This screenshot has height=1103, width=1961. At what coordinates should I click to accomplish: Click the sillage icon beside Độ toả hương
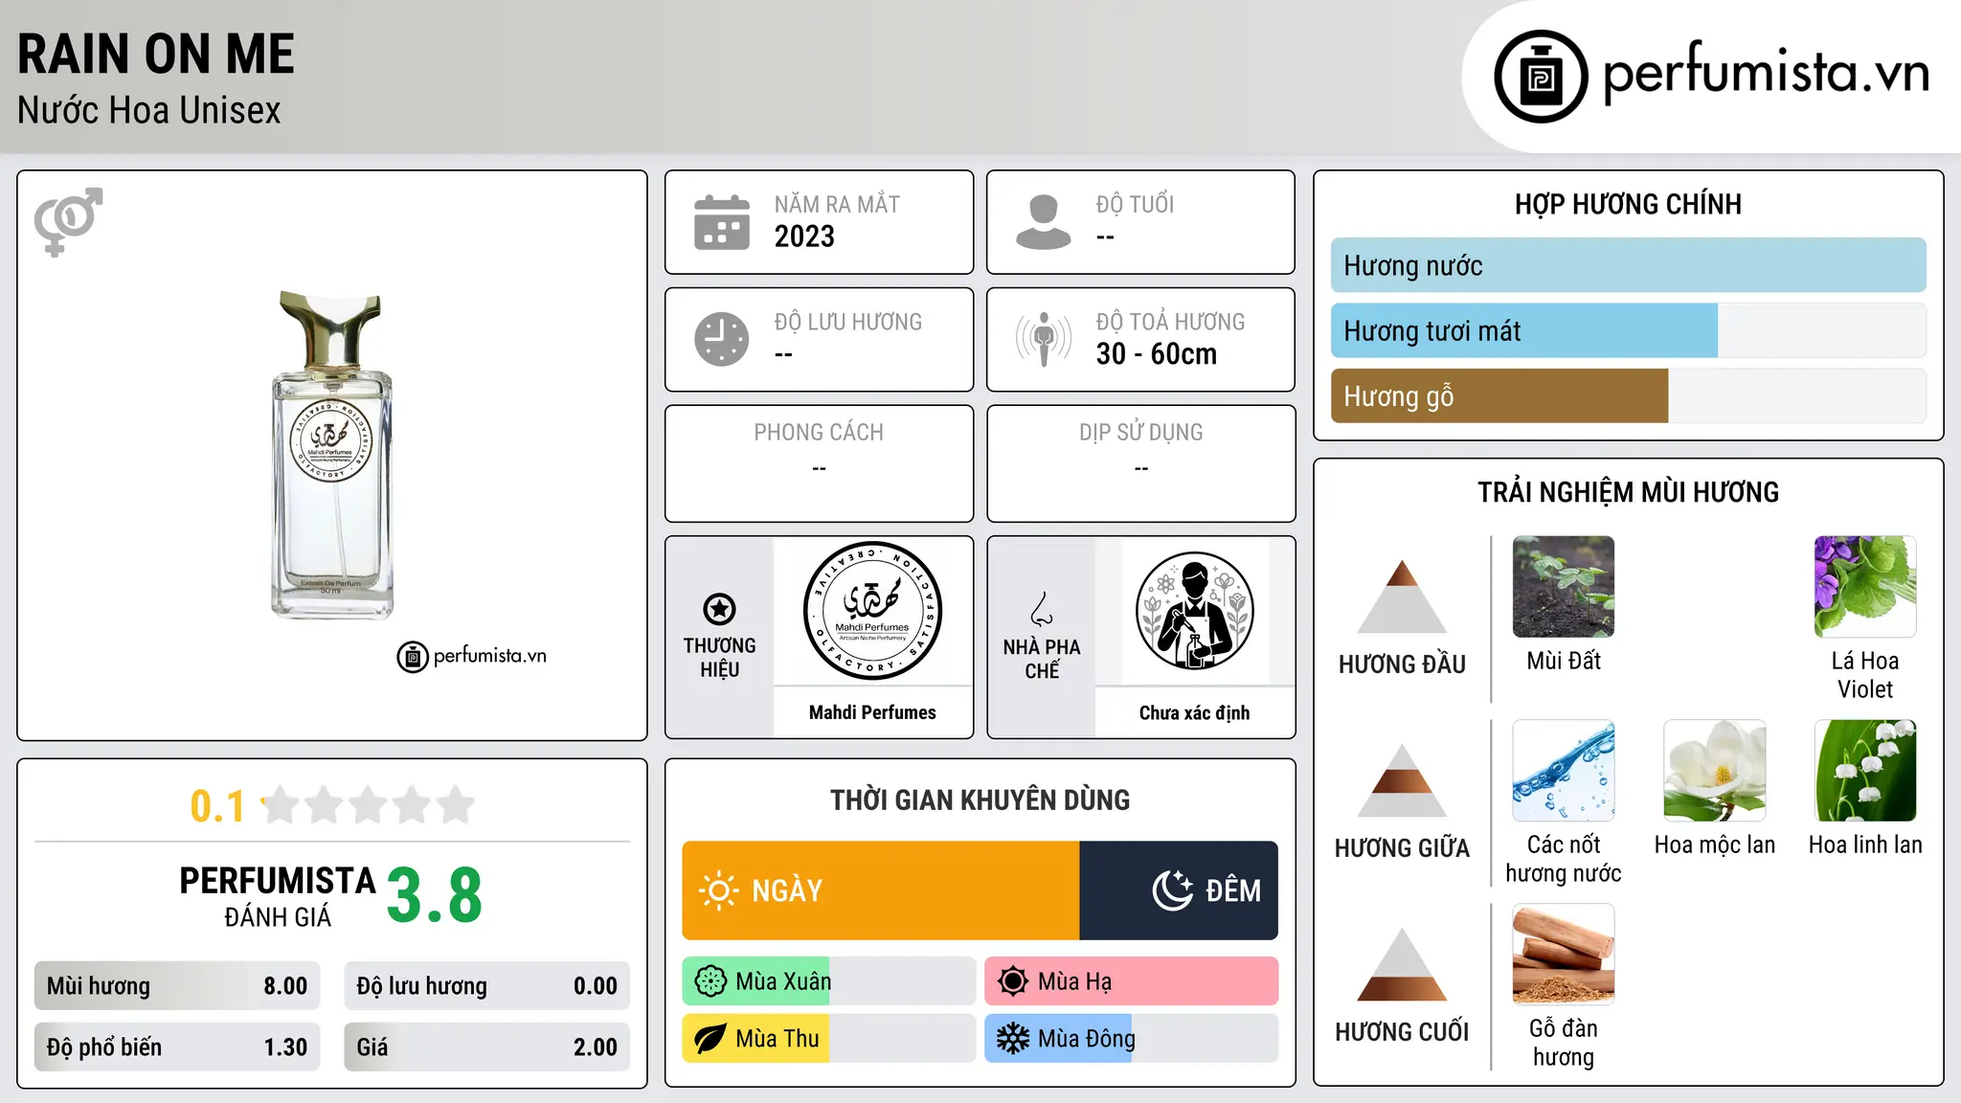pyautogui.click(x=1044, y=339)
